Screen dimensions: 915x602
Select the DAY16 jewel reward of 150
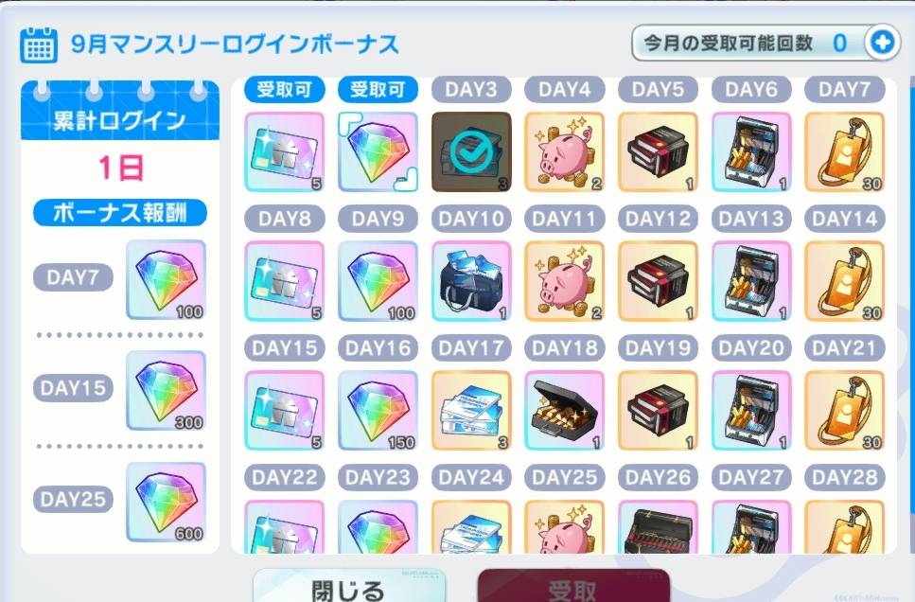(x=378, y=411)
